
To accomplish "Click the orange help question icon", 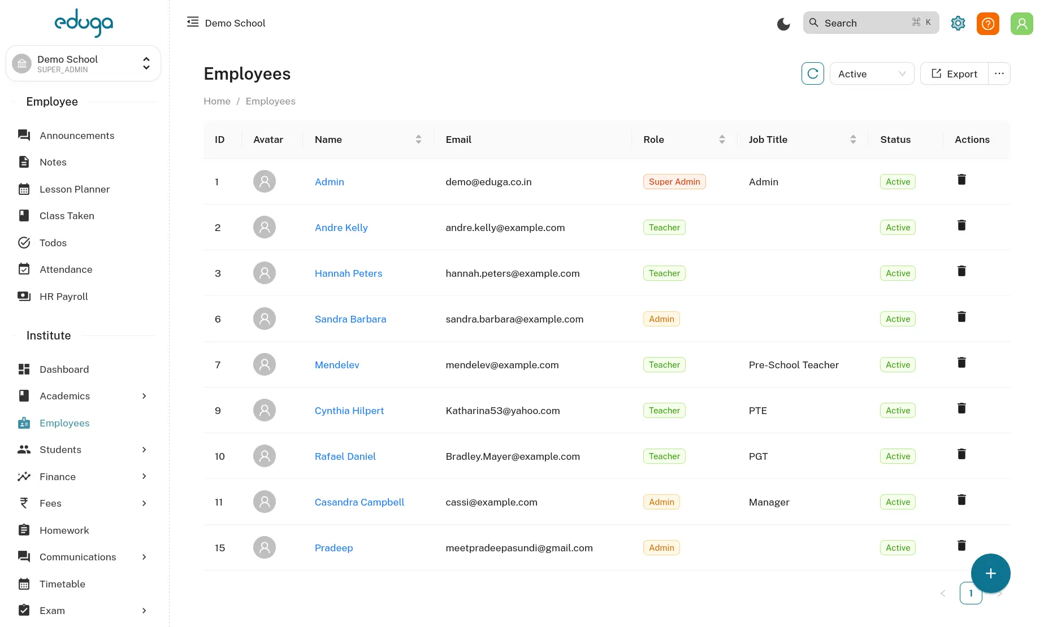I will [x=987, y=24].
